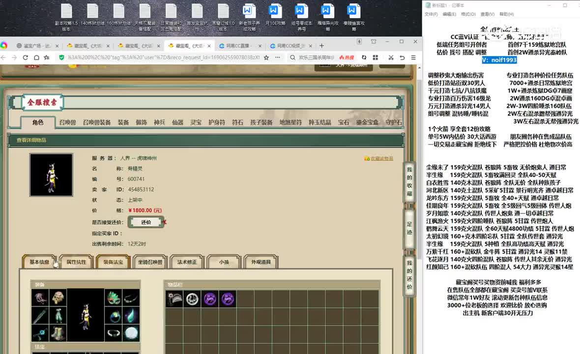Open desktop file 140炼狱总结
The image size is (580, 354).
[92, 15]
